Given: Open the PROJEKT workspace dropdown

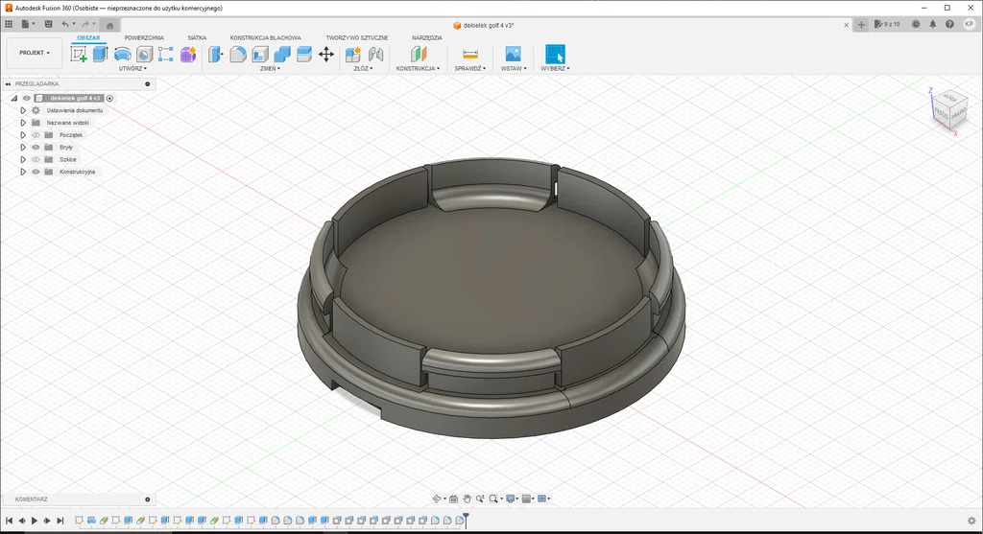Looking at the screenshot, I should [x=35, y=54].
